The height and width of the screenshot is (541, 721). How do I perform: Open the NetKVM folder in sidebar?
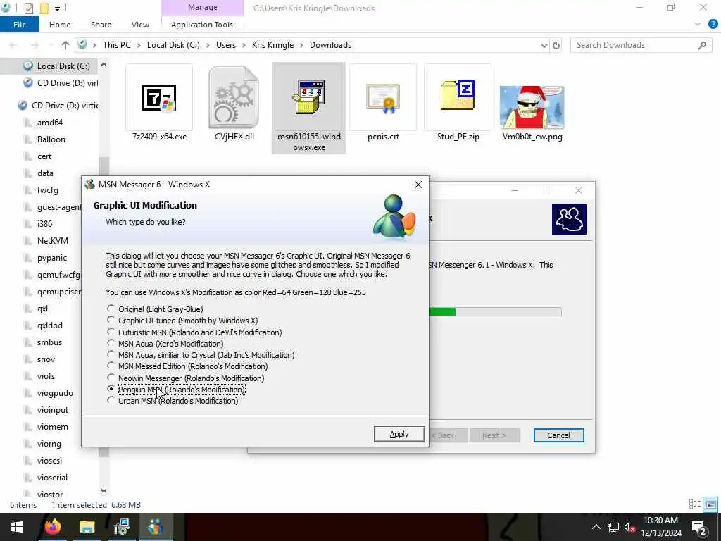[x=52, y=241]
